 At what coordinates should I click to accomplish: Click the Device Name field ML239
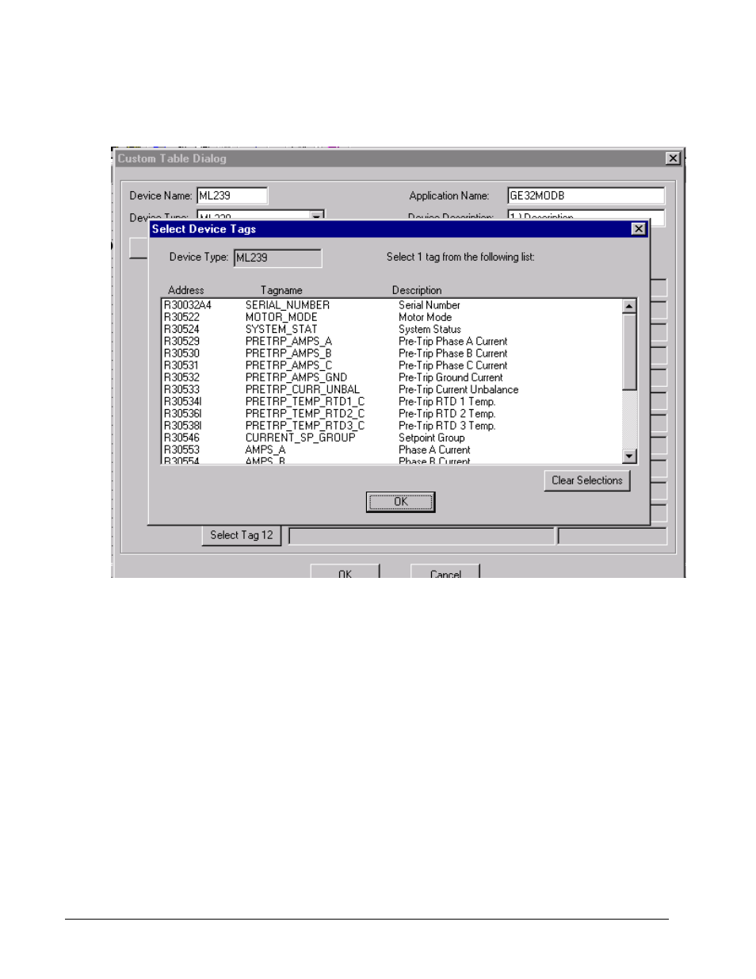[232, 196]
